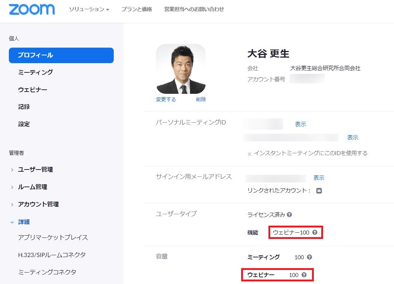394x284 pixels.
Task: Open the ソリューション dropdown menu
Action: 89,9
